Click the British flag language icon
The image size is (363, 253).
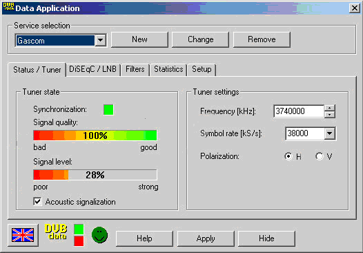(23, 235)
